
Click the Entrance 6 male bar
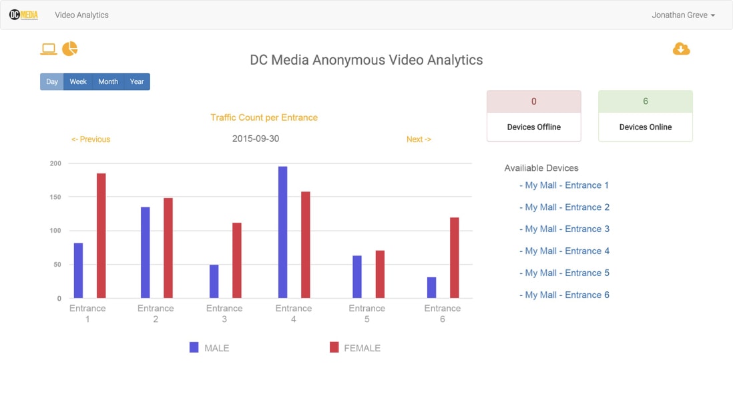click(431, 287)
